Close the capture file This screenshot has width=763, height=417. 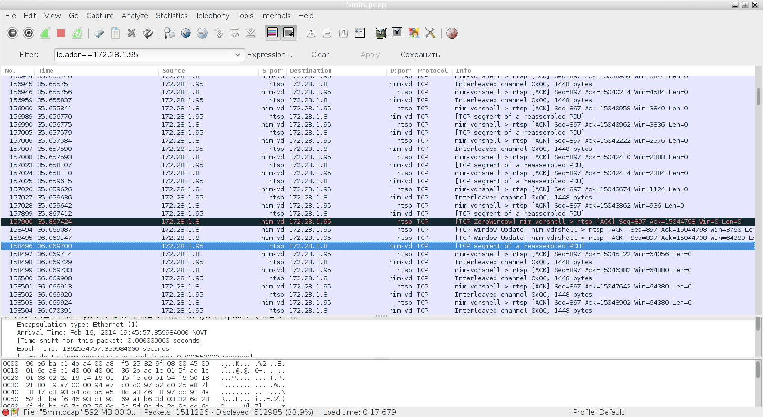(132, 33)
